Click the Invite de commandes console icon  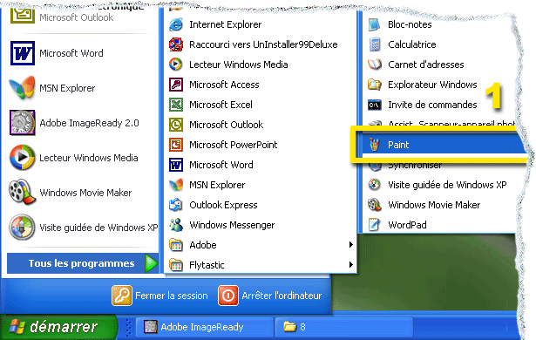(x=374, y=105)
